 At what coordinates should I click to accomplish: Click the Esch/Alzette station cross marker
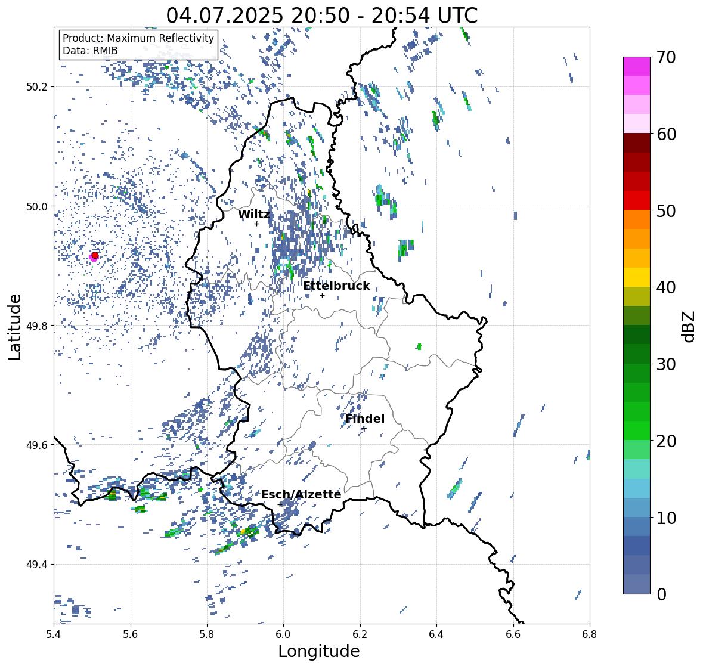pos(280,504)
